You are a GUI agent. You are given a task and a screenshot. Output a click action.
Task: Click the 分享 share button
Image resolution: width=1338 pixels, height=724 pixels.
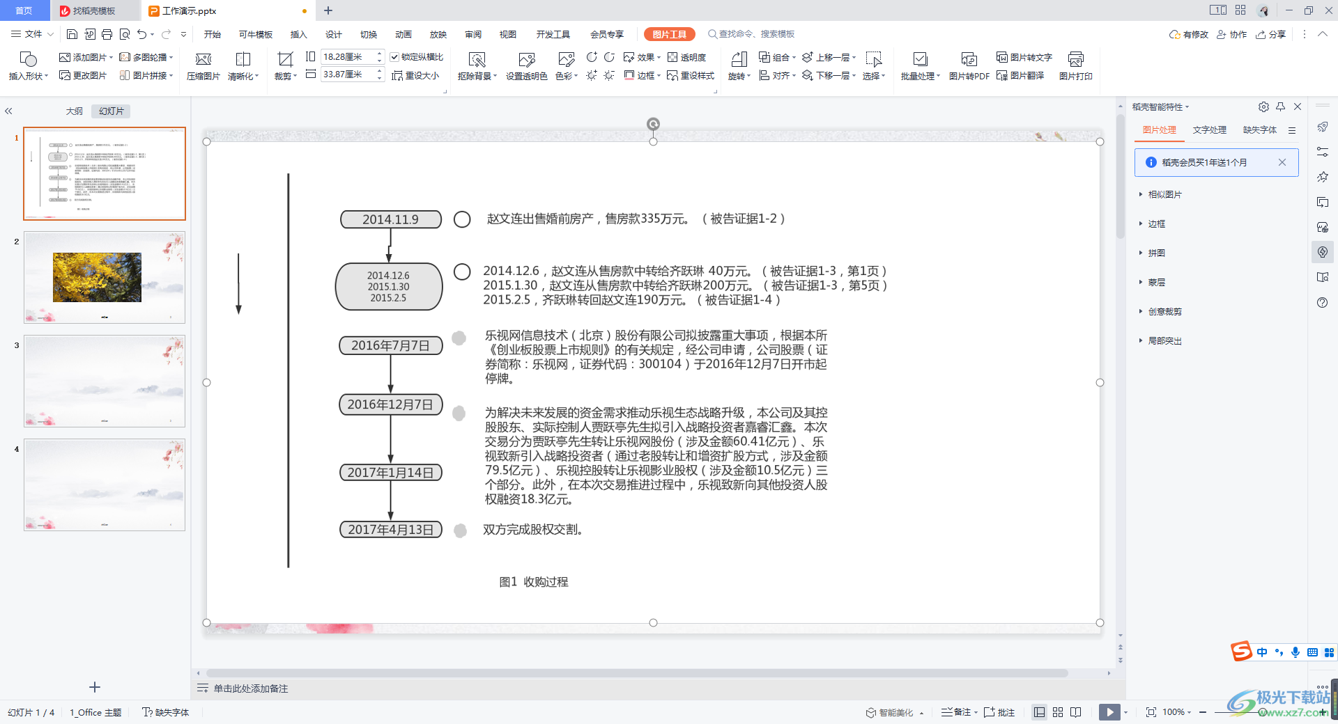pos(1271,34)
